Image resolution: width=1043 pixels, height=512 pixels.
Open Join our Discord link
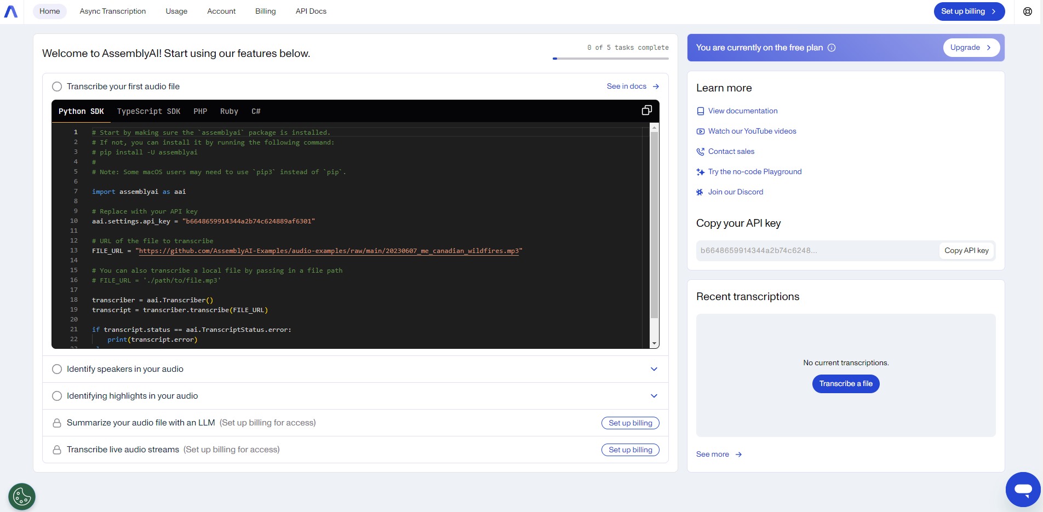(736, 192)
